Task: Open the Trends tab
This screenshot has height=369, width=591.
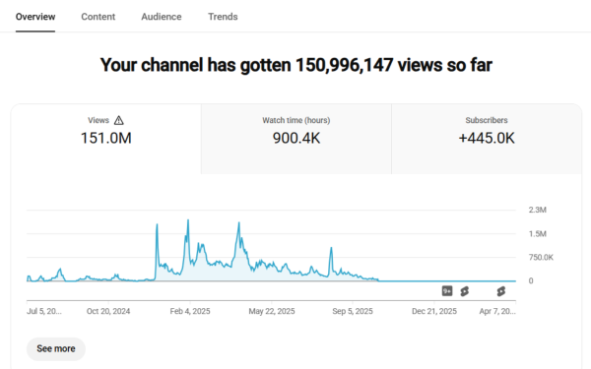Action: [223, 17]
